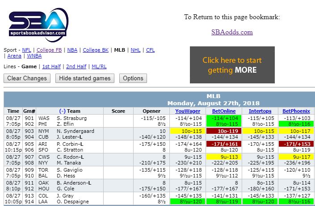The width and height of the screenshot is (315, 206).
Task: Select pitcher Z. Eflin
Action: [65, 124]
